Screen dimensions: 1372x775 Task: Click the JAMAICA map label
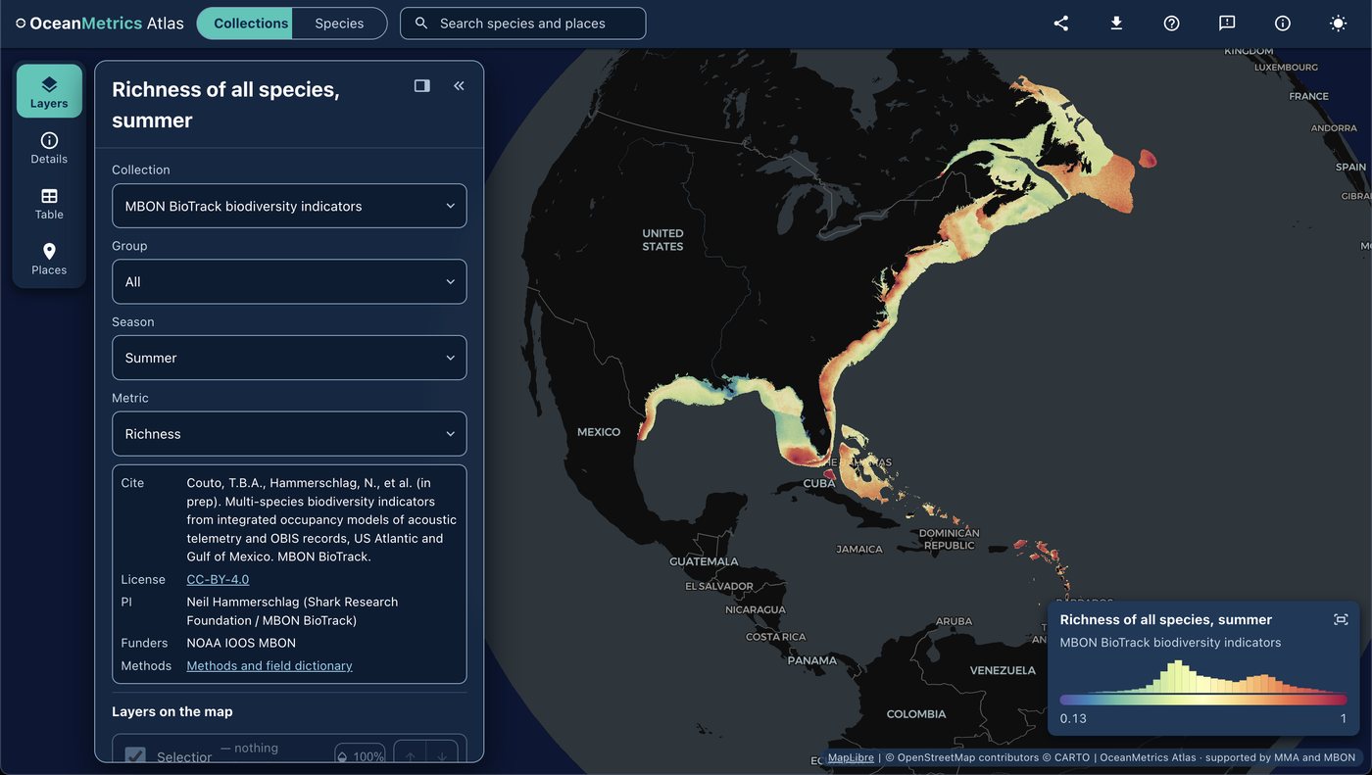859,550
